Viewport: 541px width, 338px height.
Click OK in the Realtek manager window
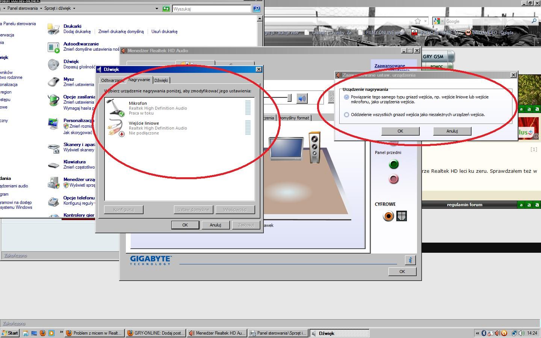coord(402,272)
